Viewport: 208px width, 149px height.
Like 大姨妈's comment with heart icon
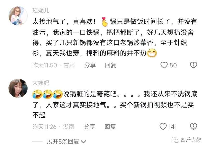pos(163,126)
